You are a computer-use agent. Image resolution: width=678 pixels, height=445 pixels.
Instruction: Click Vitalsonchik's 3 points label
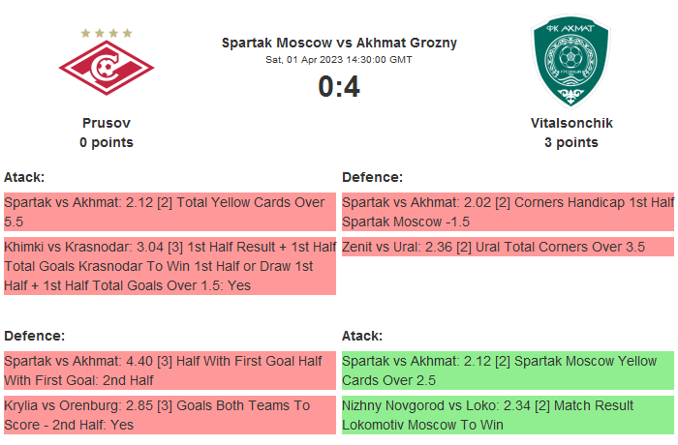[571, 142]
